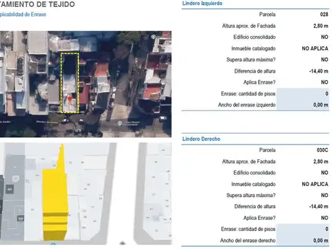Select 'NO' next to Supera altura máxima in Lindero Izquierdo
The height and width of the screenshot is (249, 332).
point(324,59)
